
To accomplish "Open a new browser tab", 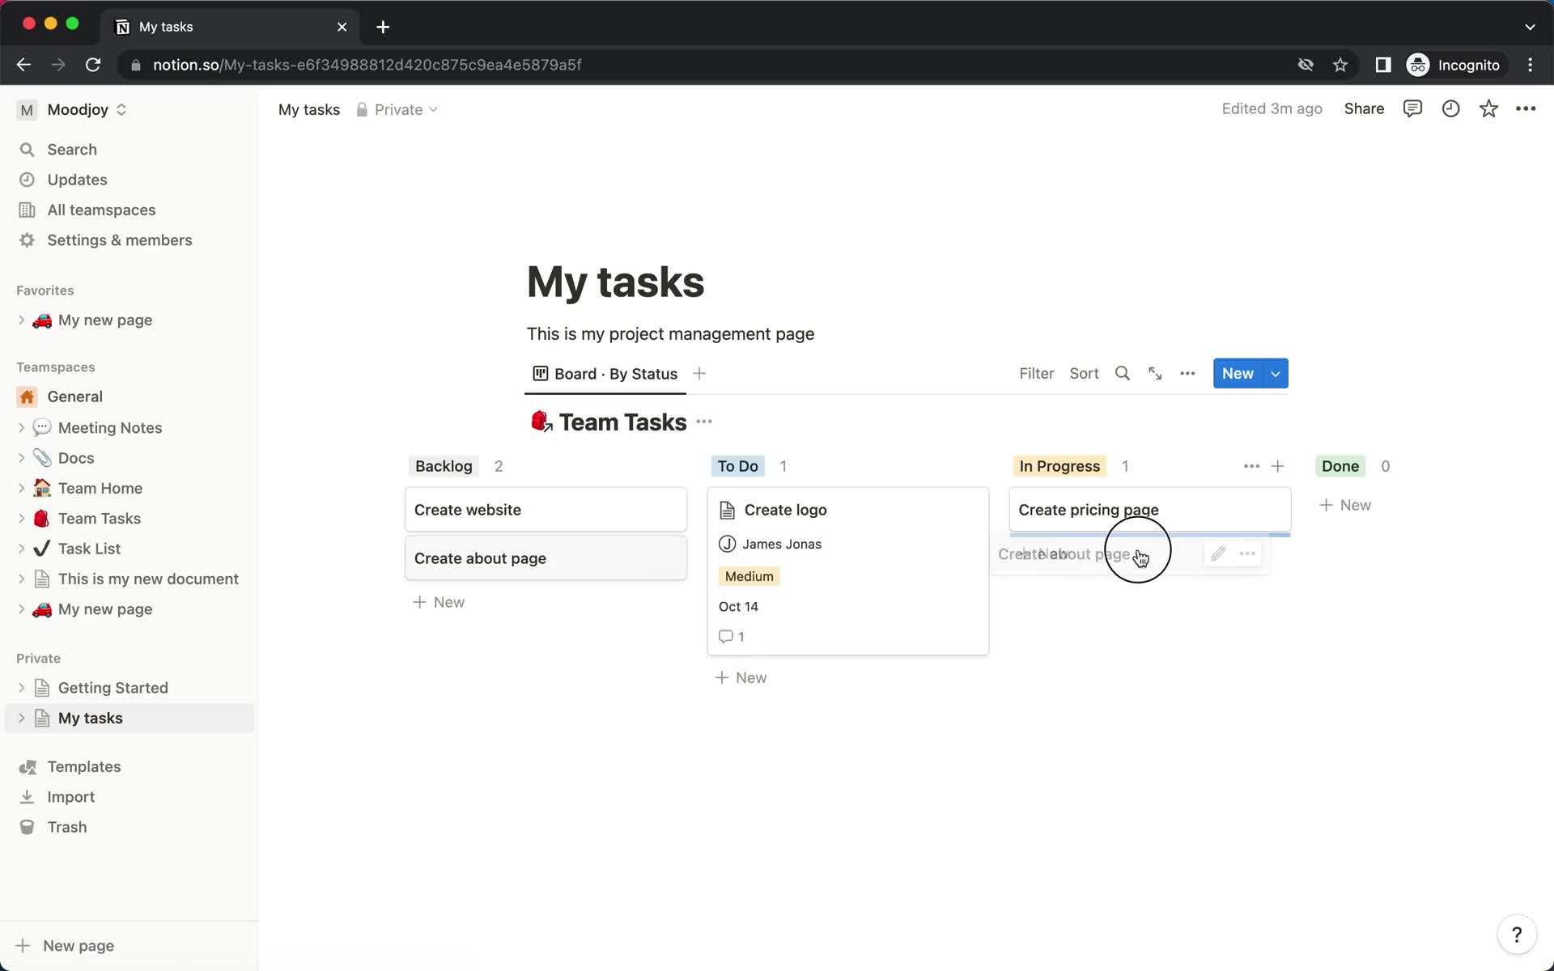I will tap(383, 27).
